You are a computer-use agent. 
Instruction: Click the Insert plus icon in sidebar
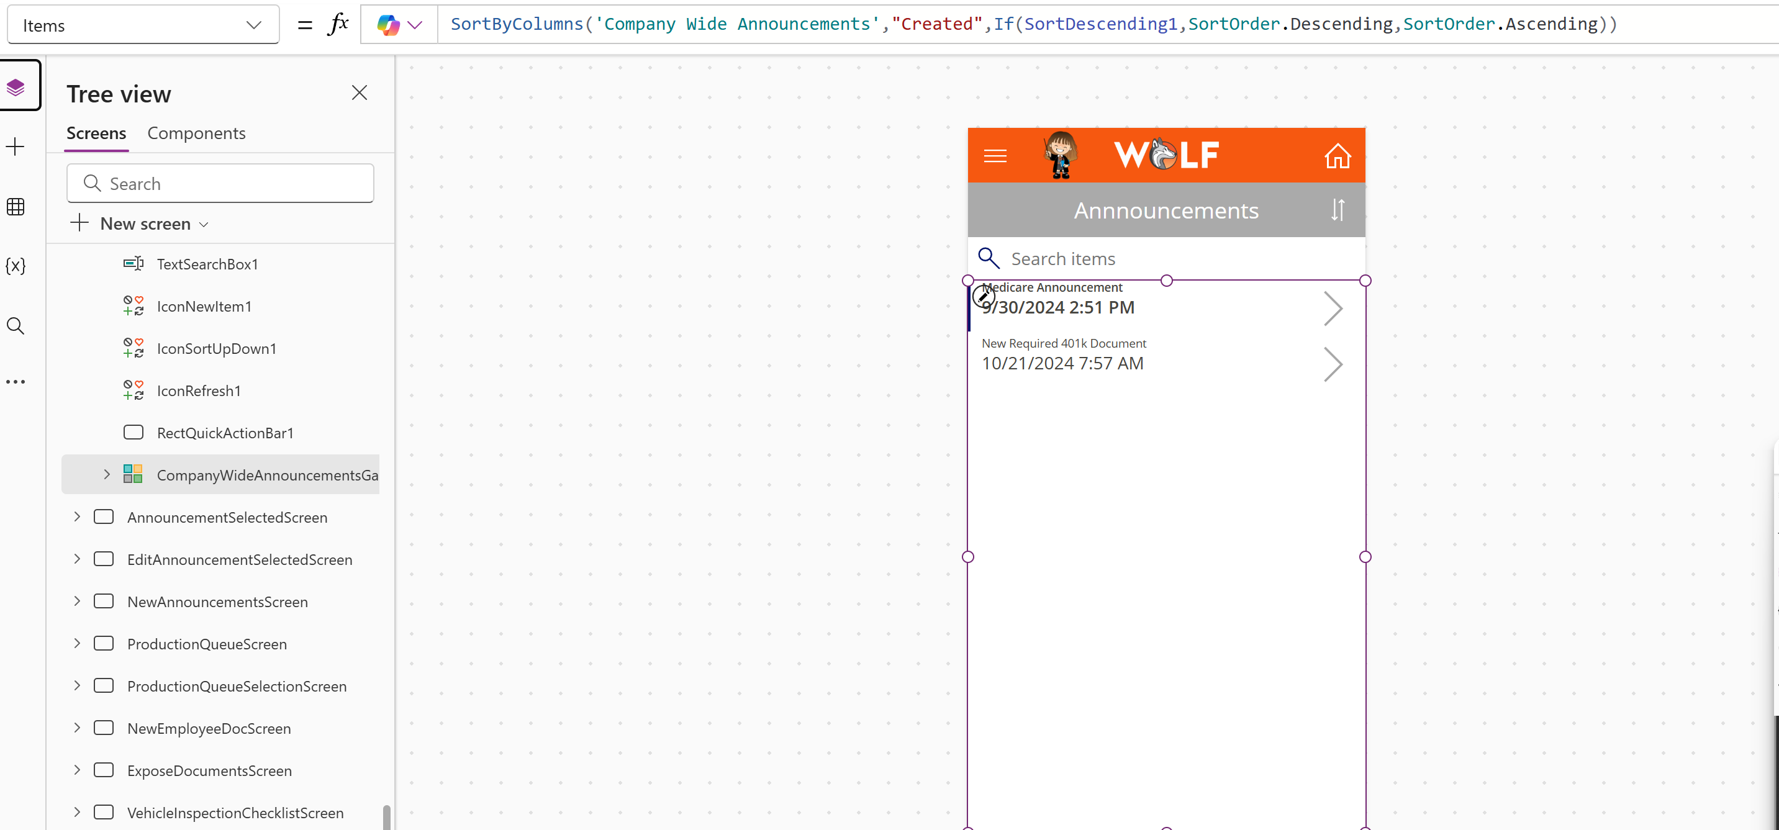[15, 147]
